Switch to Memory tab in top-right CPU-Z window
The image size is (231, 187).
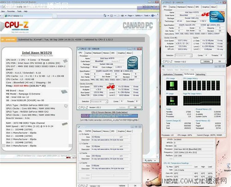190,7
